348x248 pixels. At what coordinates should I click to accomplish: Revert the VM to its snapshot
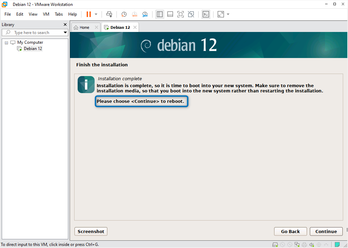coord(134,14)
